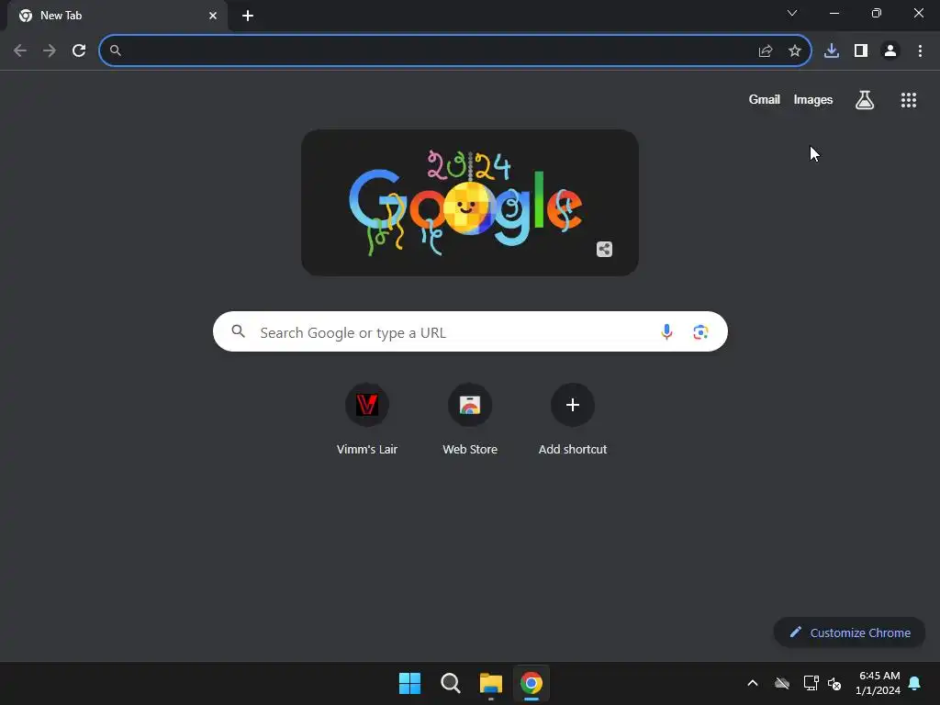Share this page icon in omnibox
940x705 pixels.
(765, 51)
